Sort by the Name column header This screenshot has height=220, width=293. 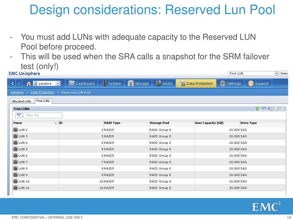pos(35,123)
